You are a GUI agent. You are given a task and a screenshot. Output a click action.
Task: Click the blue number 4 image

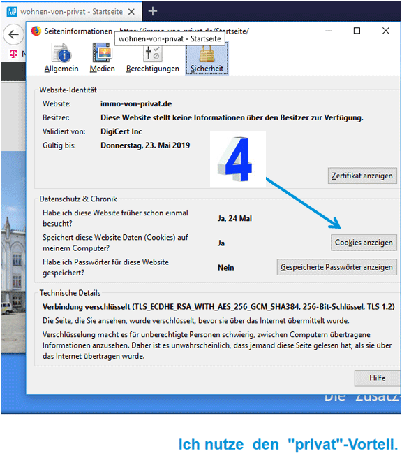tap(238, 159)
